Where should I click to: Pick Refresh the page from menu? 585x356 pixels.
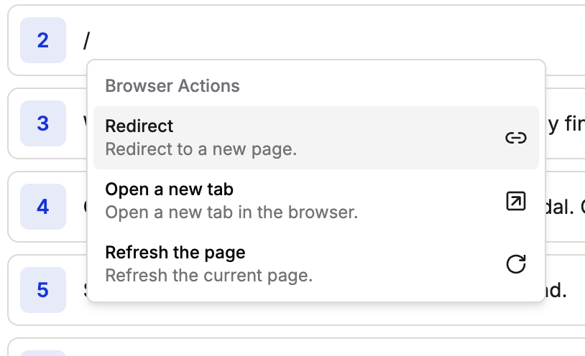[175, 253]
